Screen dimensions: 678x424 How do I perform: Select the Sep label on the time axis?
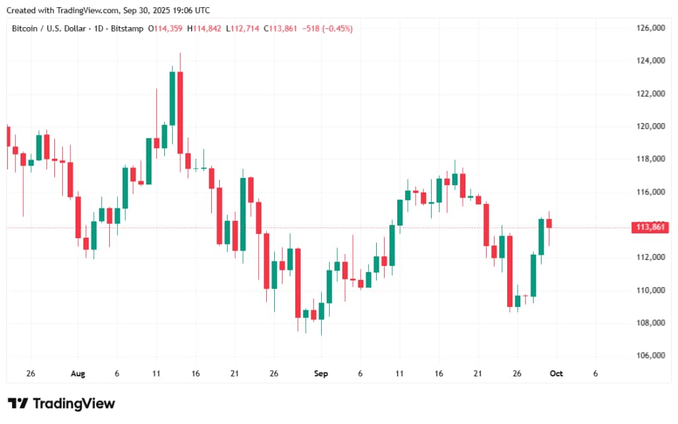320,374
